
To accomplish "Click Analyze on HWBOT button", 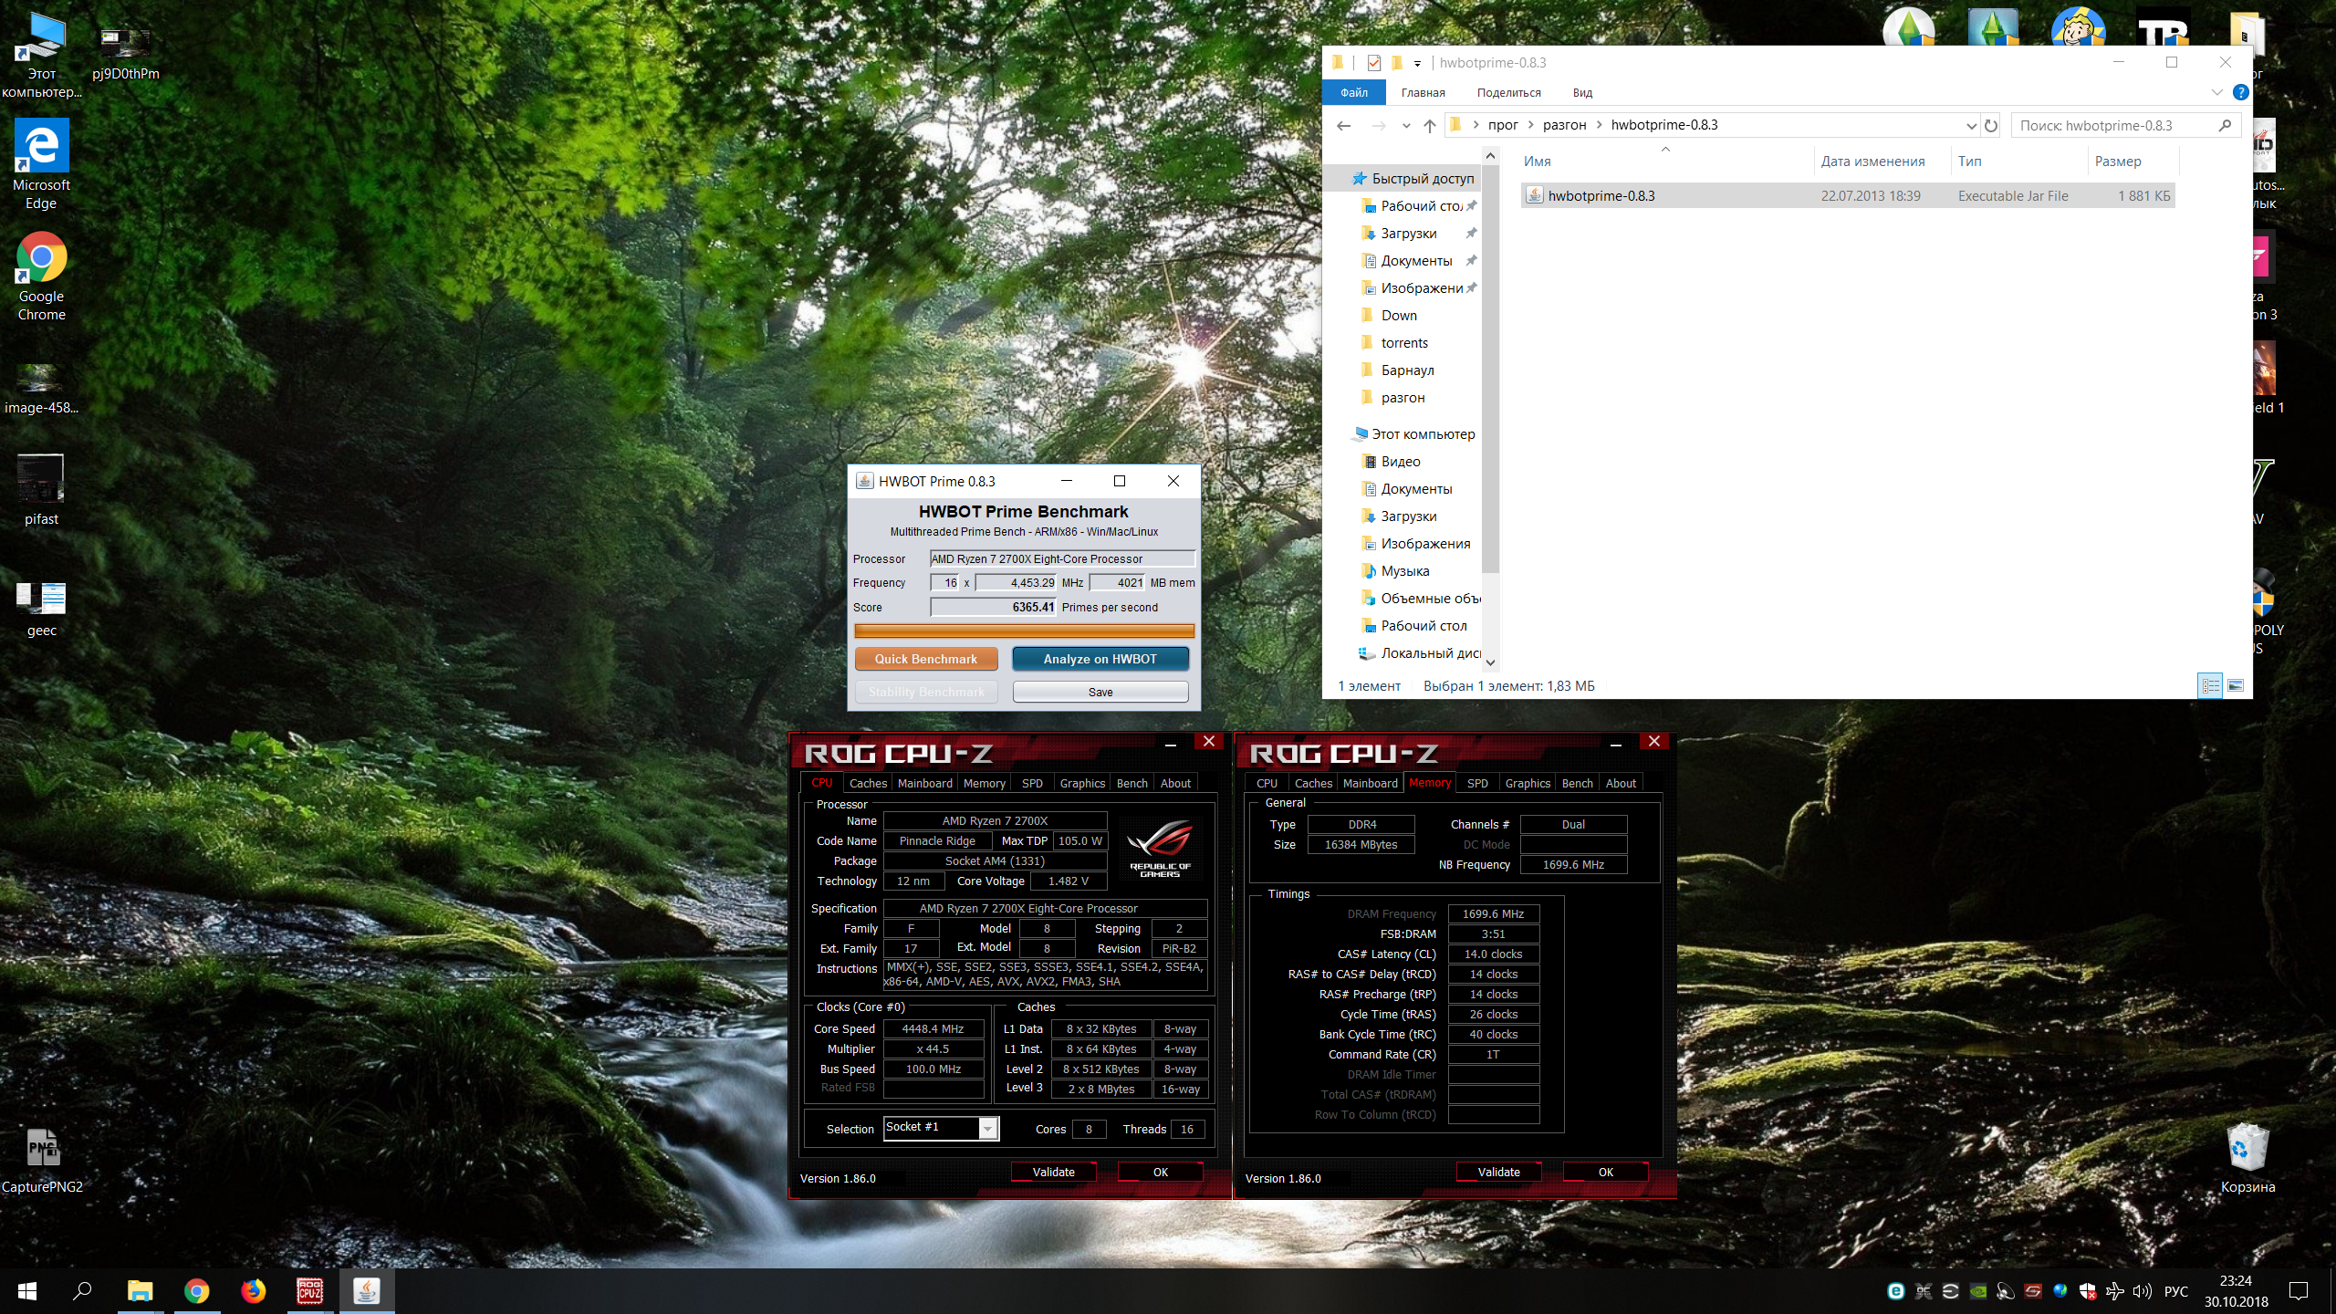I will (1100, 659).
